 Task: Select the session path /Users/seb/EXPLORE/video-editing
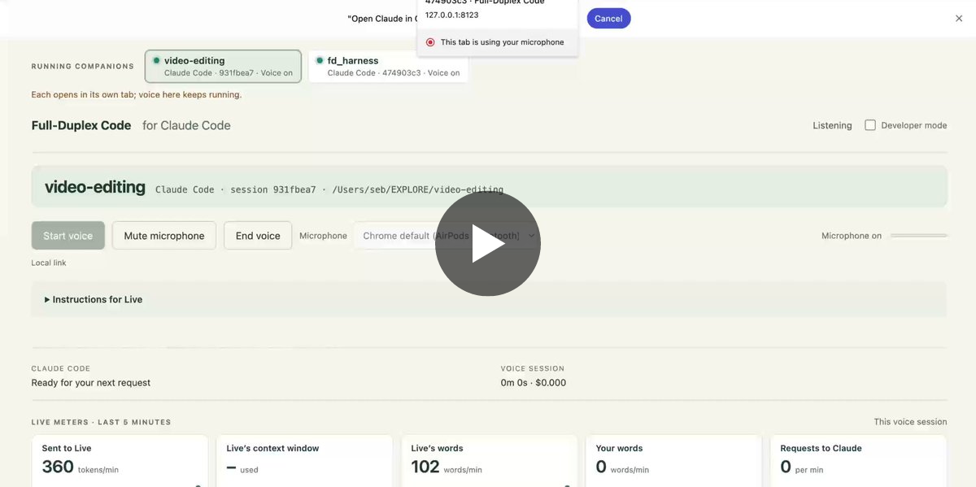[x=418, y=190]
